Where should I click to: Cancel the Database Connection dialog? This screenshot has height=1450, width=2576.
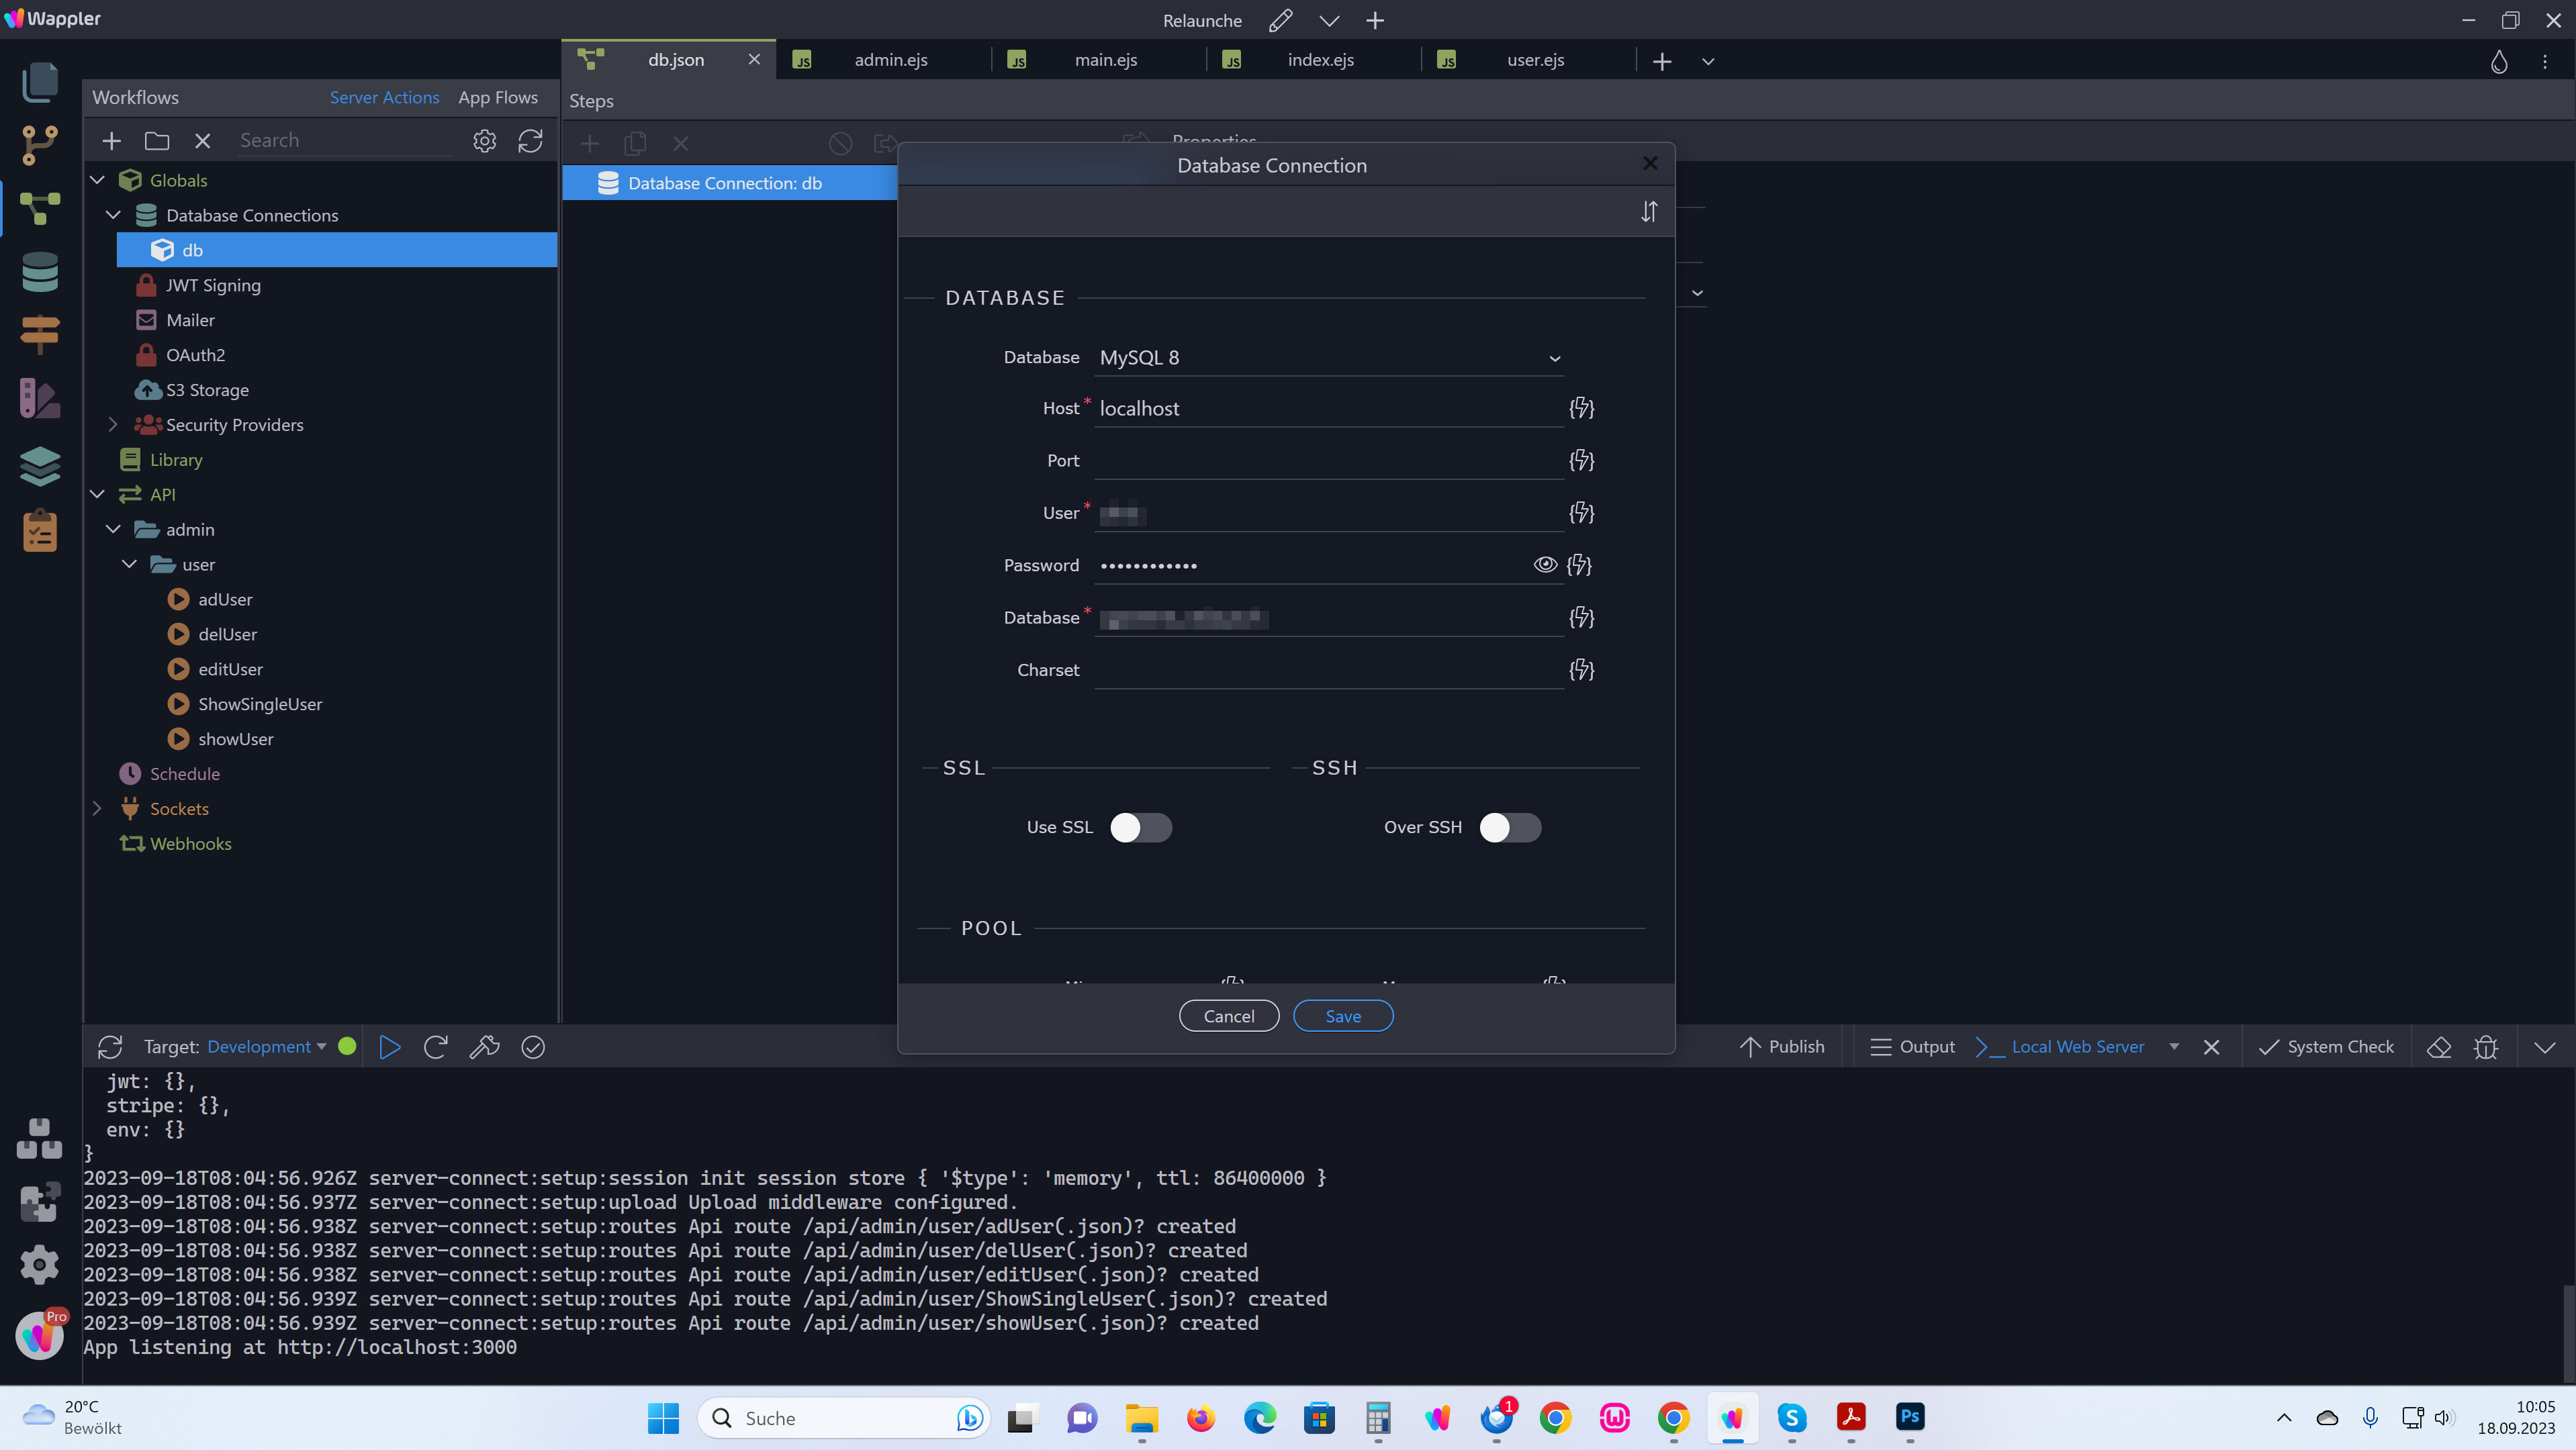(1229, 1015)
